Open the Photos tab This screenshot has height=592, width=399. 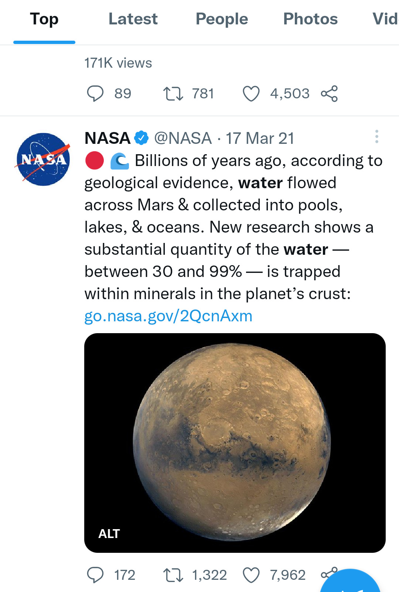(310, 19)
